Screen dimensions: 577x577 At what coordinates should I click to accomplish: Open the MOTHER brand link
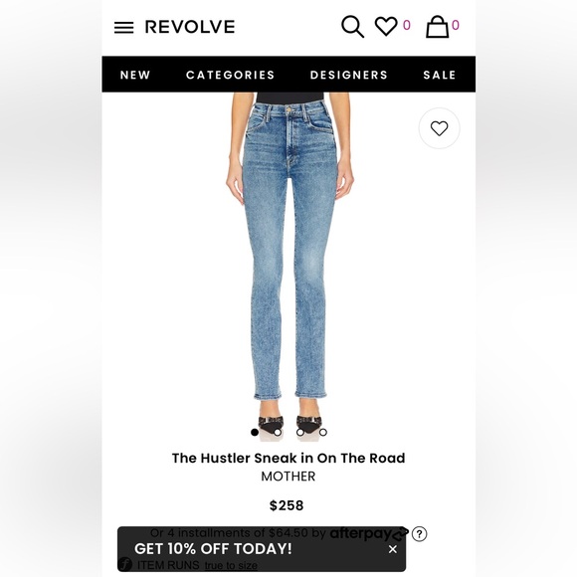coord(288,477)
